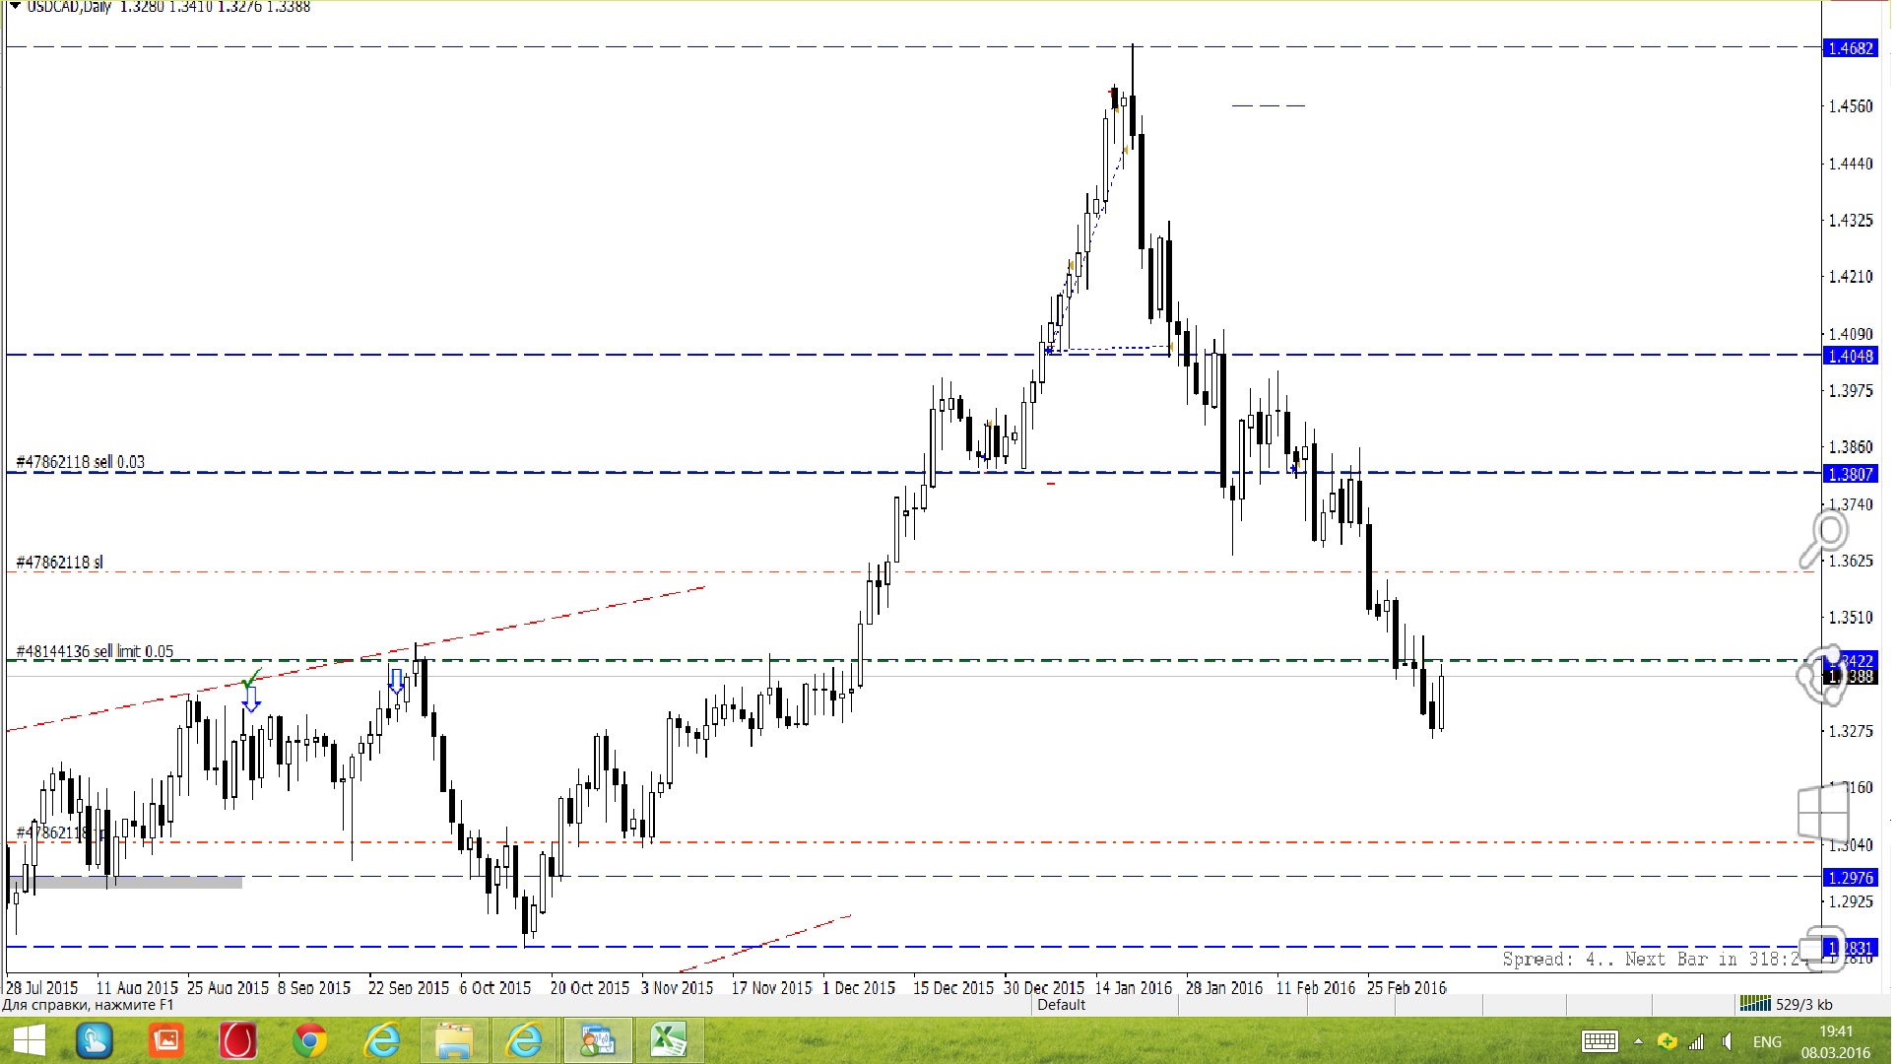Click the 1.4560 price axis value
Viewport: 1897px width, 1064px height.
click(x=1851, y=106)
